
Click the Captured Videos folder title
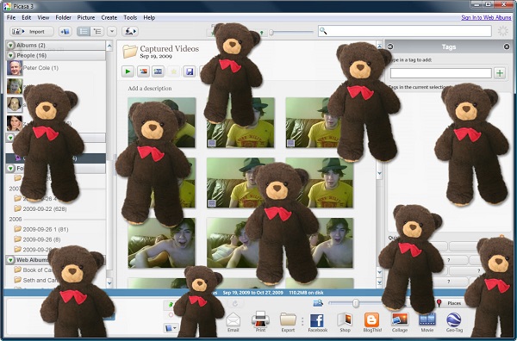pyautogui.click(x=170, y=49)
